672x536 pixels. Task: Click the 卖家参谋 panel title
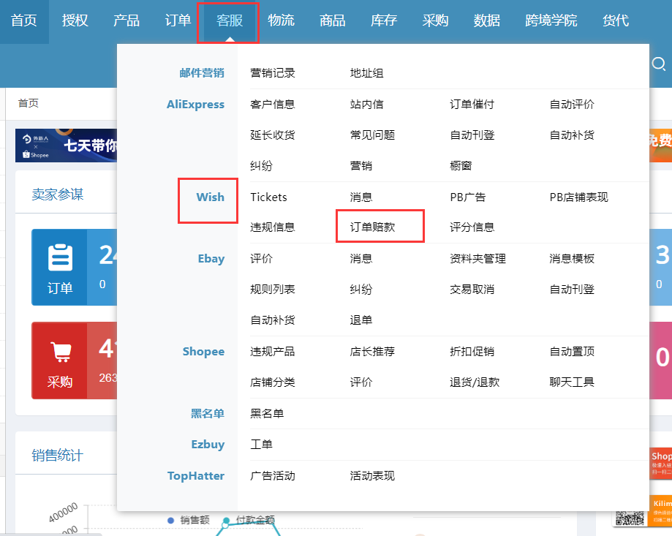(58, 195)
